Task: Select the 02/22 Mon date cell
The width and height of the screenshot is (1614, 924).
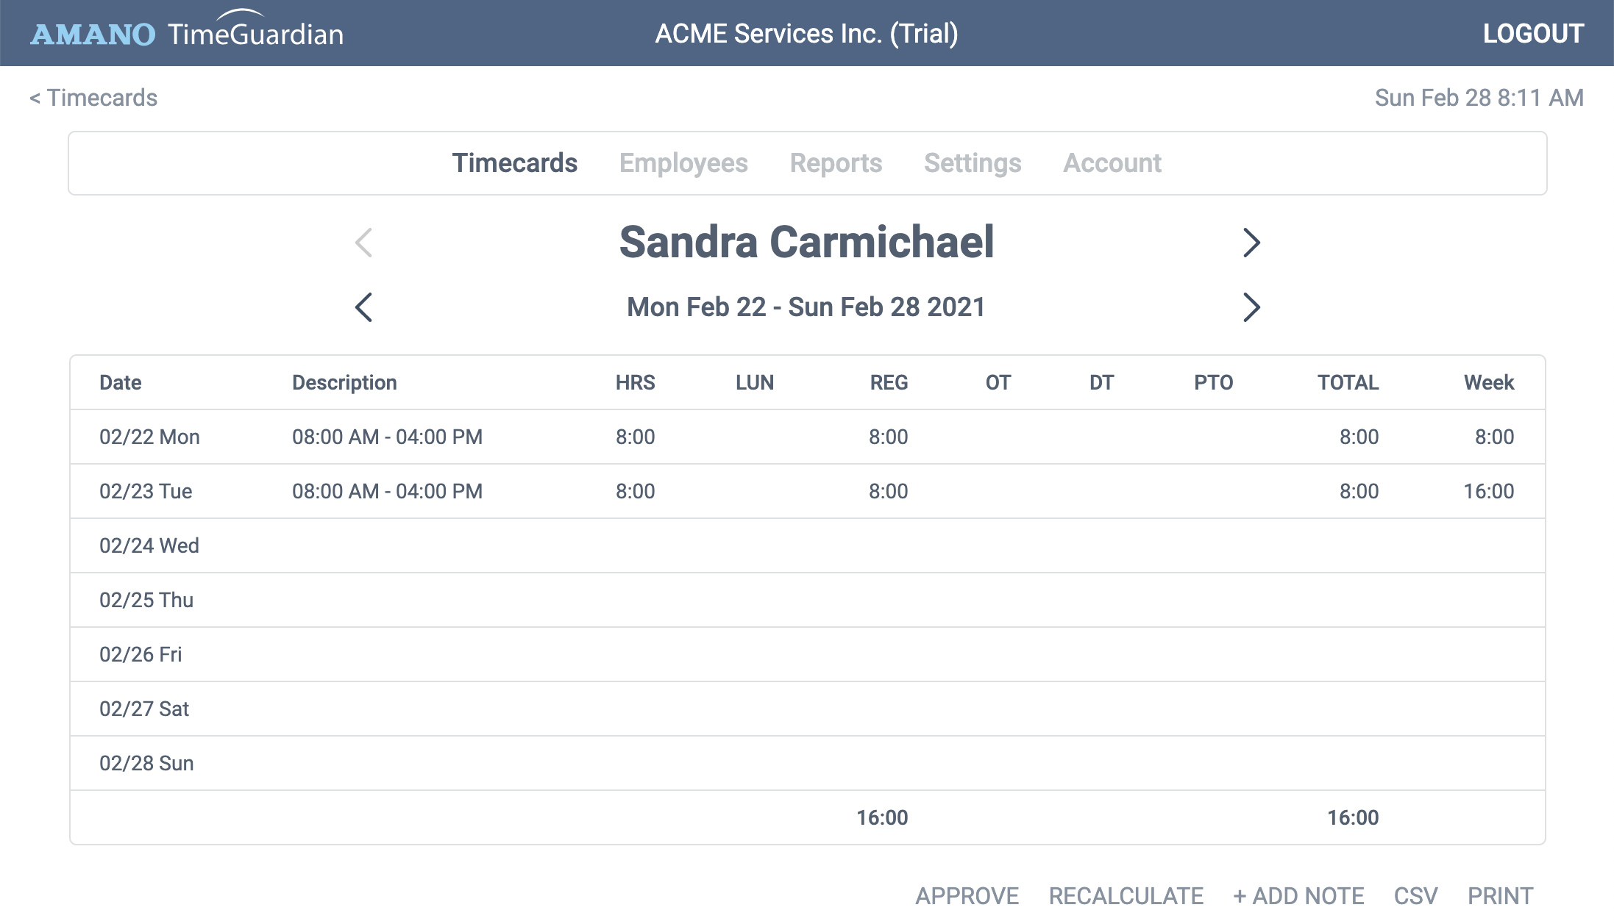Action: tap(149, 437)
